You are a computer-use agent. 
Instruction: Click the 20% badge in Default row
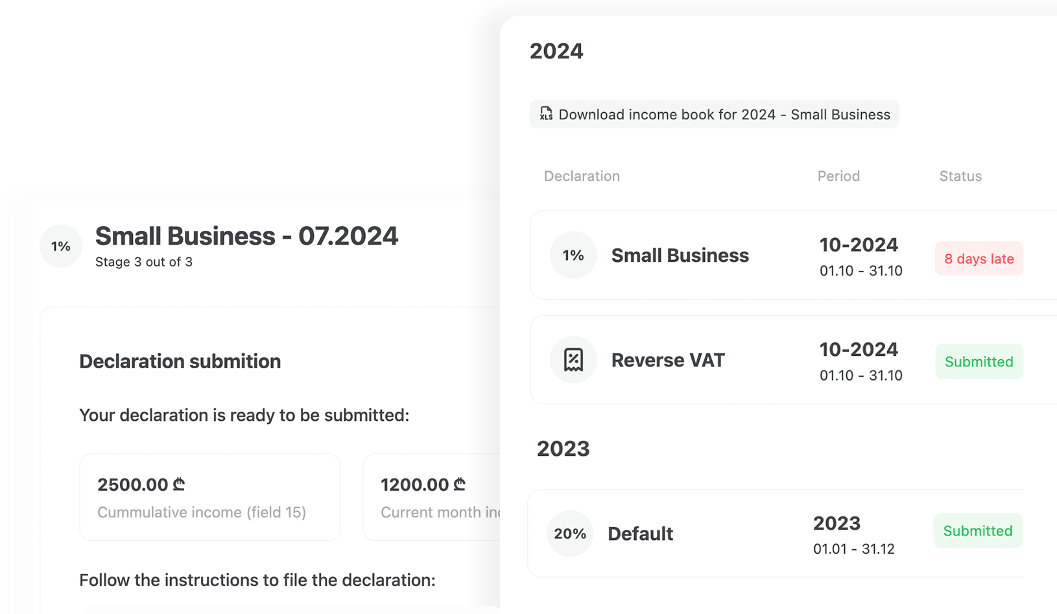point(570,534)
